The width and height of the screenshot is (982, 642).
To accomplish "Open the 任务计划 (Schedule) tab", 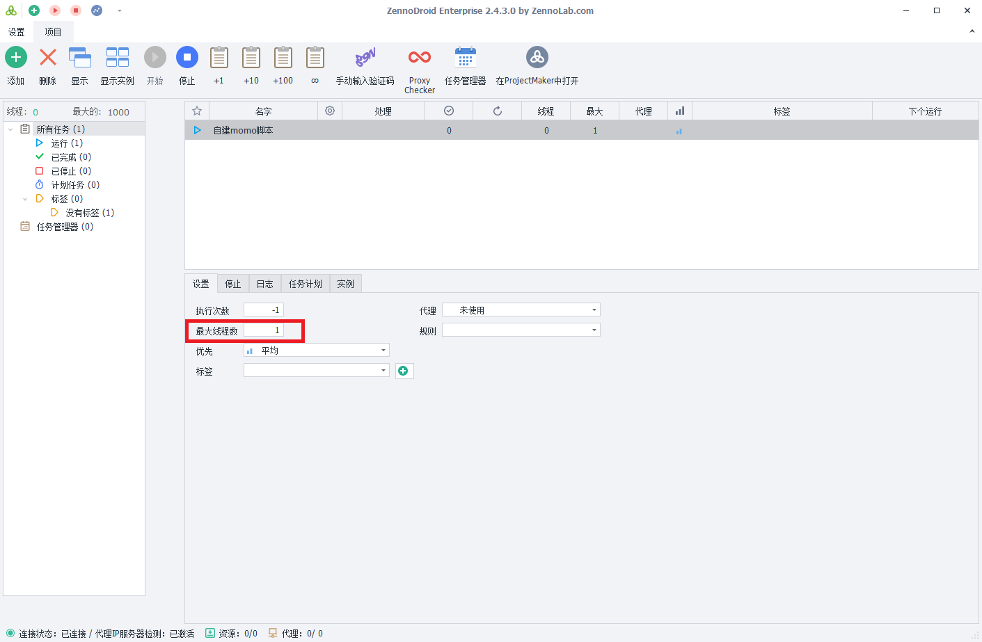I will [306, 284].
